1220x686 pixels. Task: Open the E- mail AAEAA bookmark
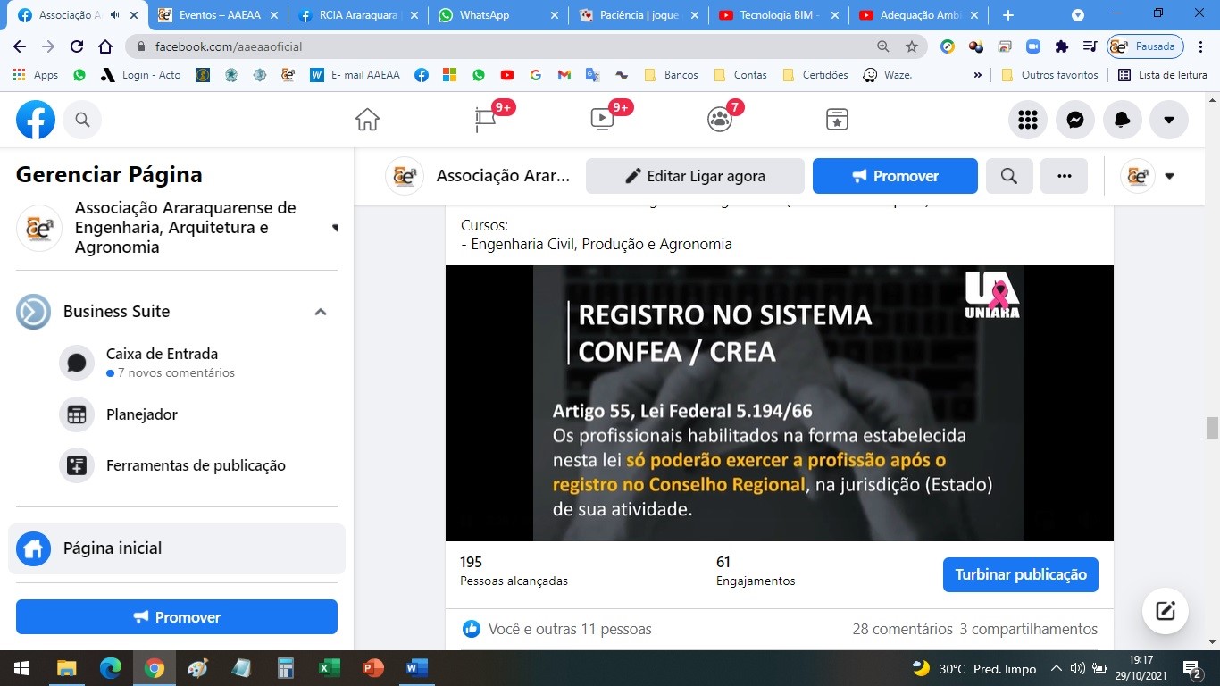355,75
